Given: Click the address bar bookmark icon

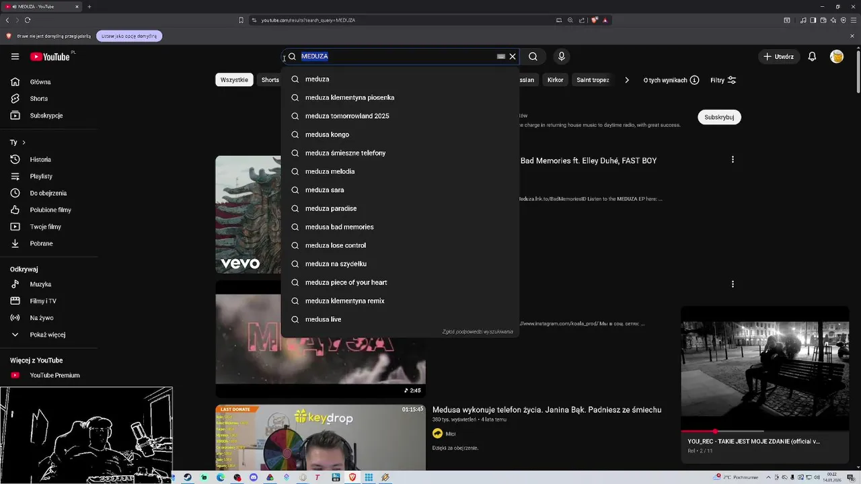Looking at the screenshot, I should click(x=241, y=20).
